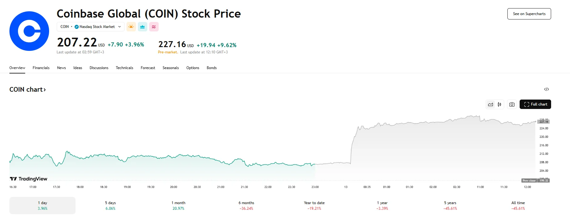Image resolution: width=570 pixels, height=217 pixels.
Task: Go to the Options tab
Action: pyautogui.click(x=193, y=68)
